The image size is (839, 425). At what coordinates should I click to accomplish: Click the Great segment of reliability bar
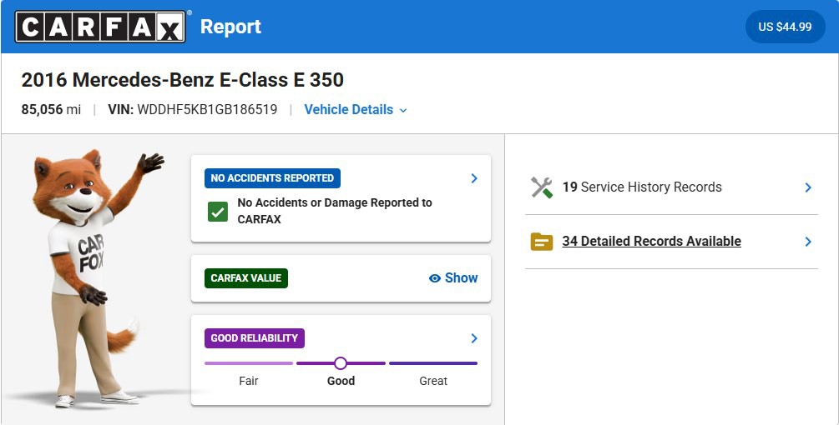pyautogui.click(x=433, y=363)
